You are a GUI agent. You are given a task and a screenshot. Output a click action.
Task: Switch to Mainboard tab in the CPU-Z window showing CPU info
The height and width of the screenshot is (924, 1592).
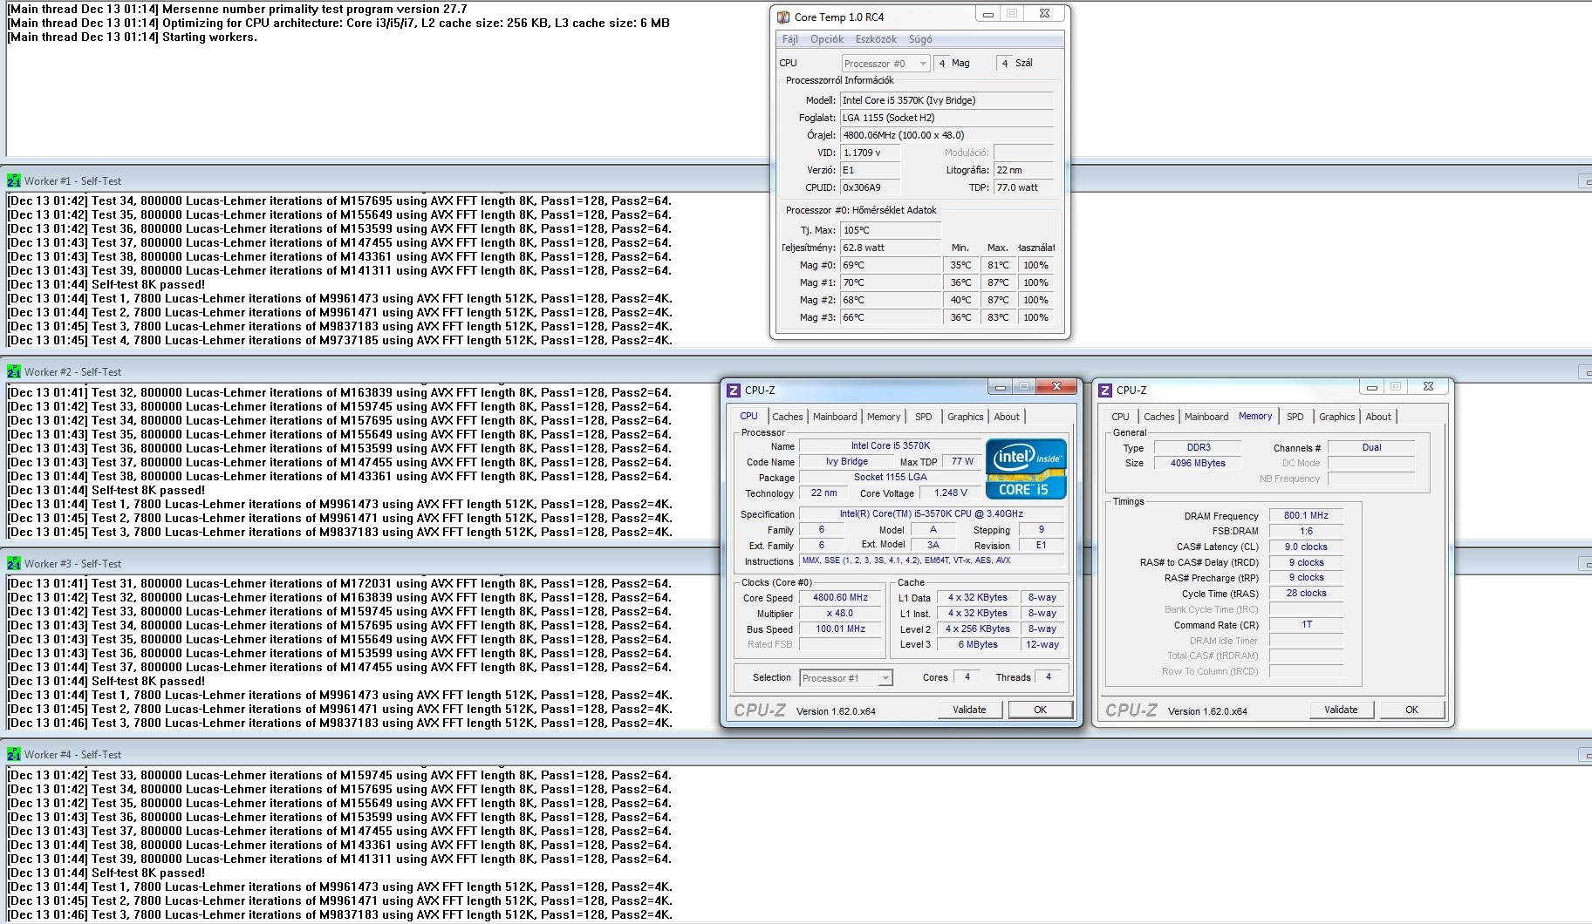point(835,417)
